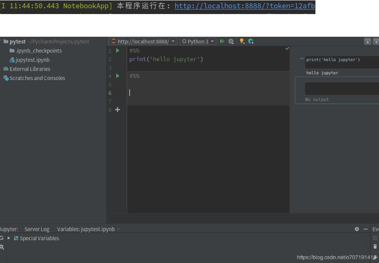Close the Variables: jupytest.ipynb tab
The height and width of the screenshot is (263, 379).
(118, 229)
